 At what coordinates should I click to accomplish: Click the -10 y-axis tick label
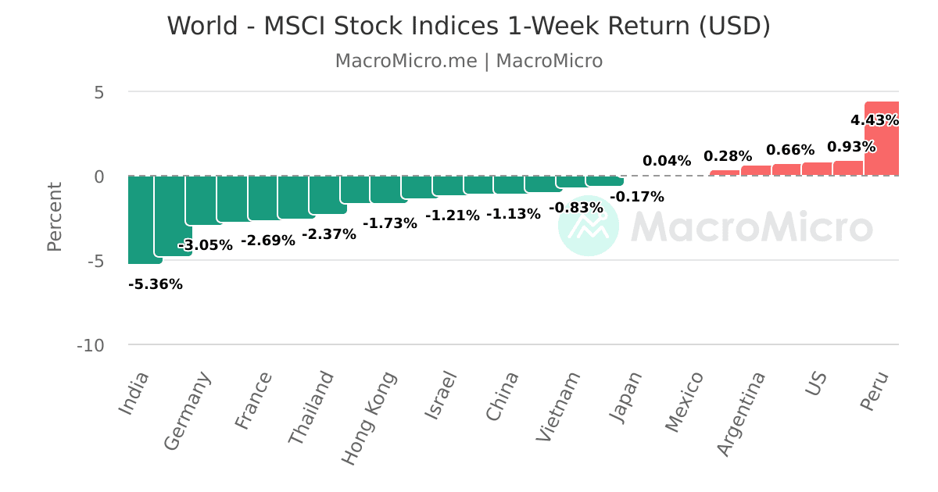[91, 345]
